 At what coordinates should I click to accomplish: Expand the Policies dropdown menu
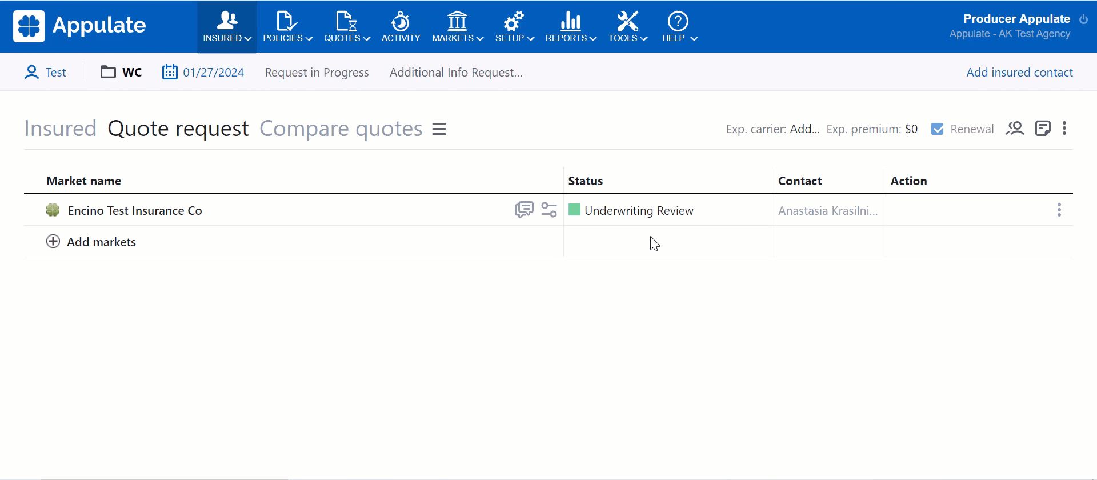pos(287,27)
